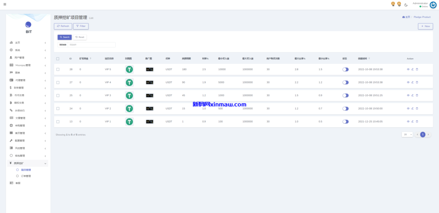The image size is (439, 213).
Task: Check the select-all checkbox in the table header
Action: [x=58, y=59]
